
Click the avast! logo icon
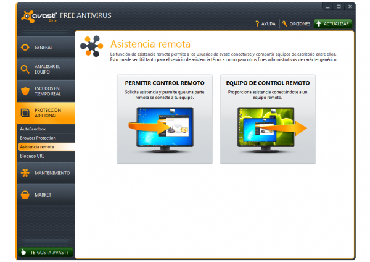(27, 16)
